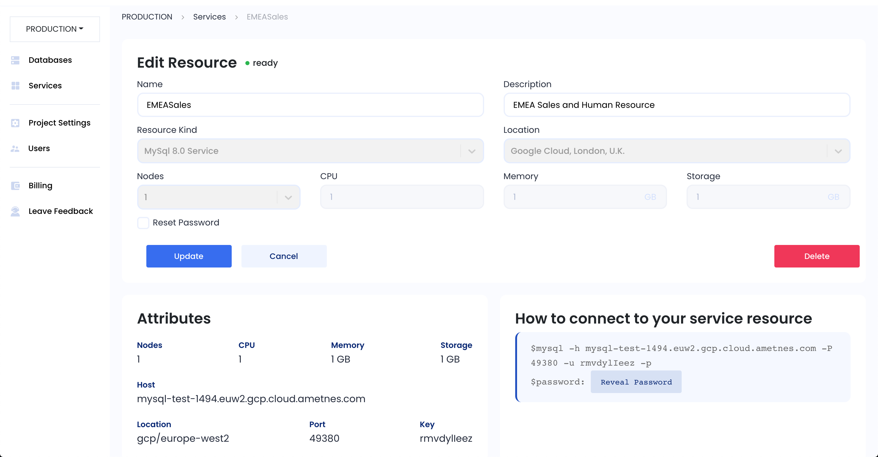
Task: Click the Name field containing EMEASales
Action: (x=310, y=105)
